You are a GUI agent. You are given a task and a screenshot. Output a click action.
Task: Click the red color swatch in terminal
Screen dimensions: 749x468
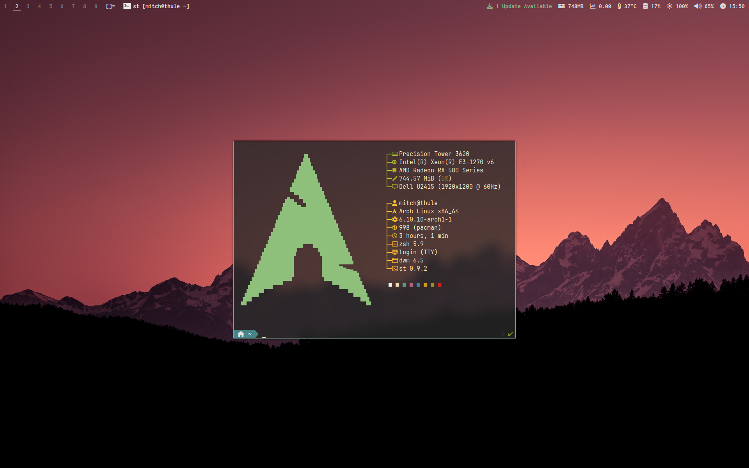point(439,285)
